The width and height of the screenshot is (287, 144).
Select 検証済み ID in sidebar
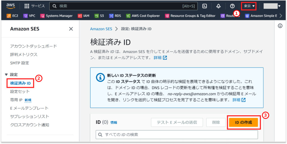(x=20, y=83)
